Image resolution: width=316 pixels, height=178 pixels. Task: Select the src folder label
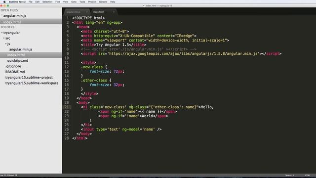click(8, 38)
